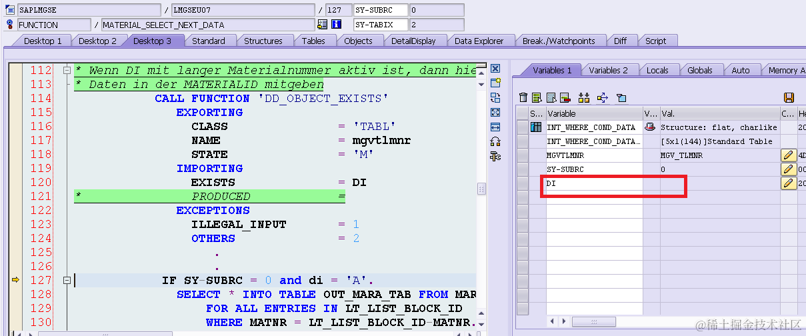Click the source editor vertical scrollbar handle

pyautogui.click(x=481, y=189)
